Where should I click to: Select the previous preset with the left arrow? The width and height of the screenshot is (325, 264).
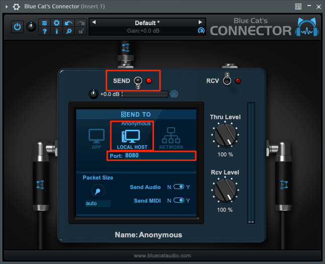(x=94, y=22)
